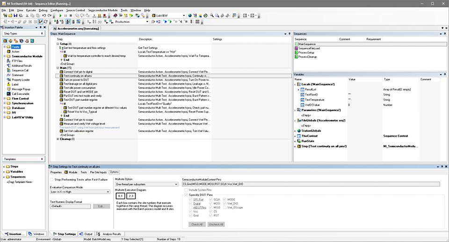
Task: Select SequenceFileLoad in Sequences pane
Action: click(x=309, y=48)
